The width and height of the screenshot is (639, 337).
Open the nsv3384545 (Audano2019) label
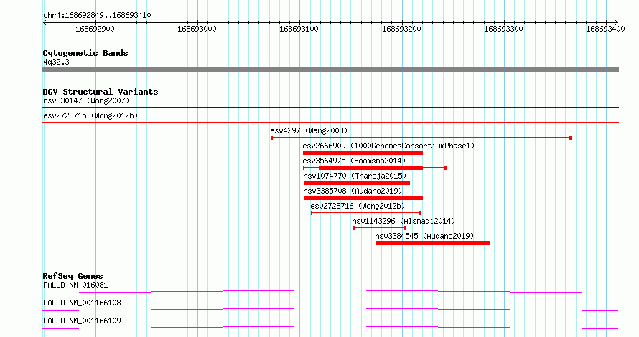(x=424, y=236)
